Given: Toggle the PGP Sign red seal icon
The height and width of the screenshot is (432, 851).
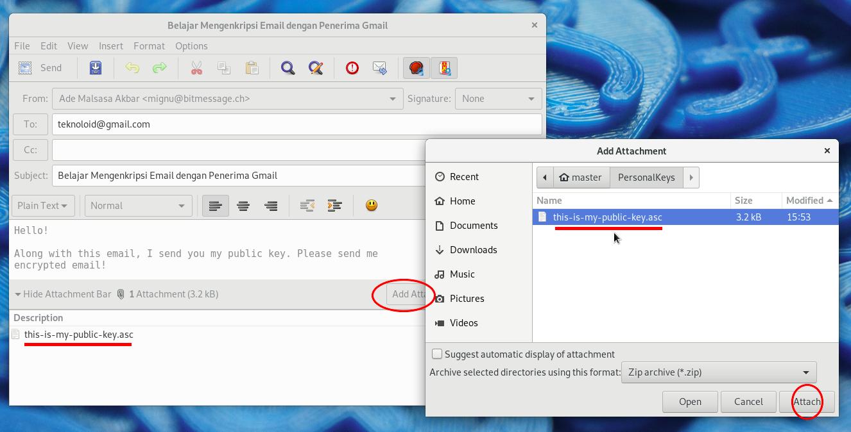Looking at the screenshot, I should click(x=417, y=68).
